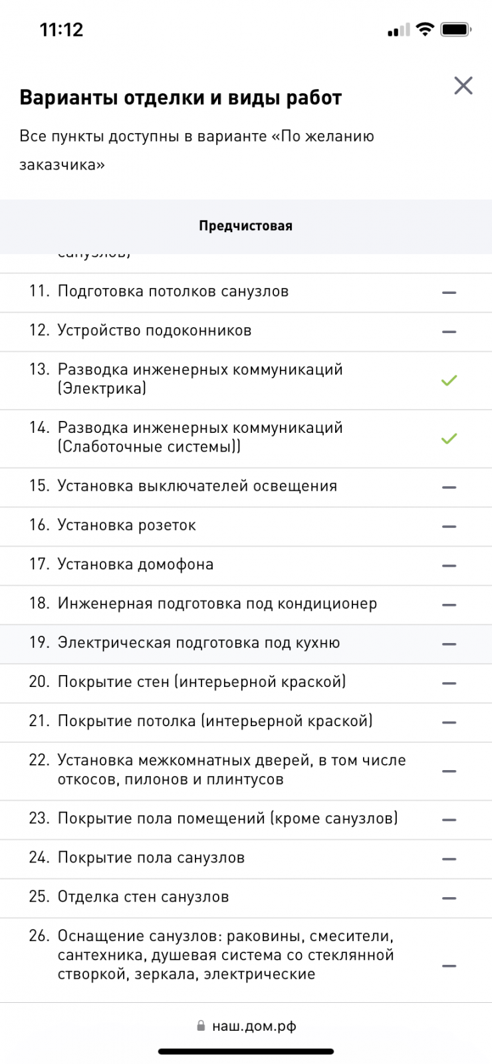Click dash icon beside Установка домофона
This screenshot has width=492, height=1064.
pyautogui.click(x=449, y=565)
